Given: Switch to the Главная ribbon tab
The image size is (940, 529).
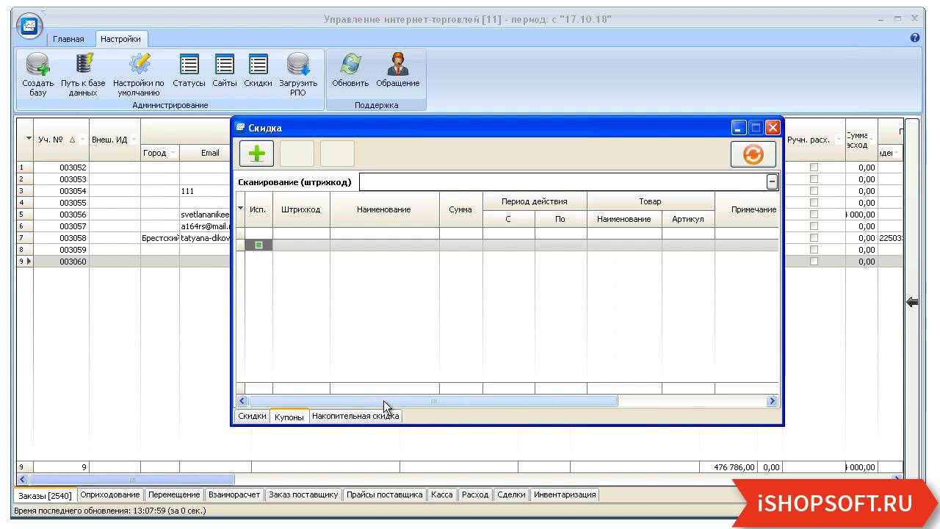Looking at the screenshot, I should (68, 39).
